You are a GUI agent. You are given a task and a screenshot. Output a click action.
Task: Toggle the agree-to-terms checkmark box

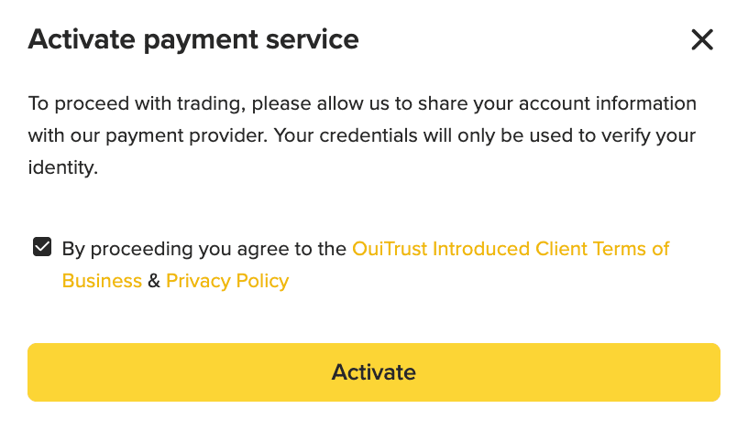coord(41,248)
